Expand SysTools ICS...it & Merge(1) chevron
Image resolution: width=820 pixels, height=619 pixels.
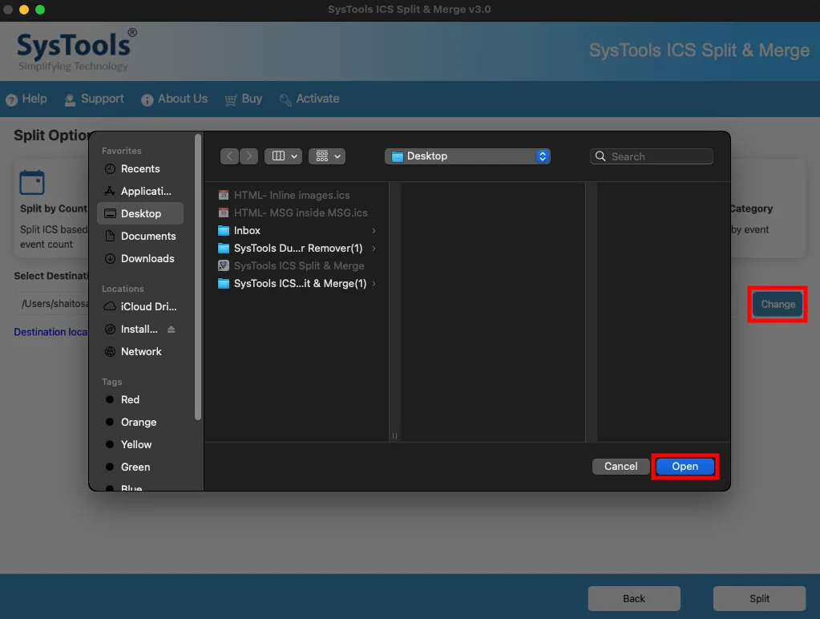point(374,284)
